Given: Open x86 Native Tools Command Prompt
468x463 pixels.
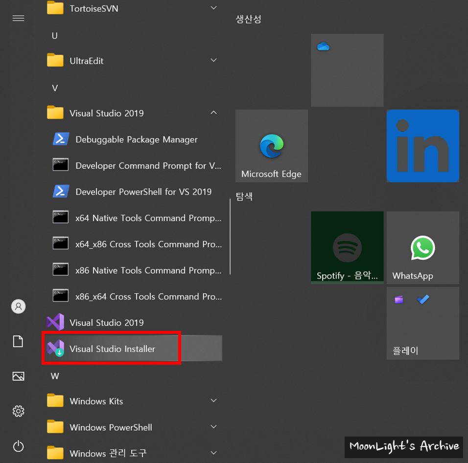Looking at the screenshot, I should click(x=133, y=270).
